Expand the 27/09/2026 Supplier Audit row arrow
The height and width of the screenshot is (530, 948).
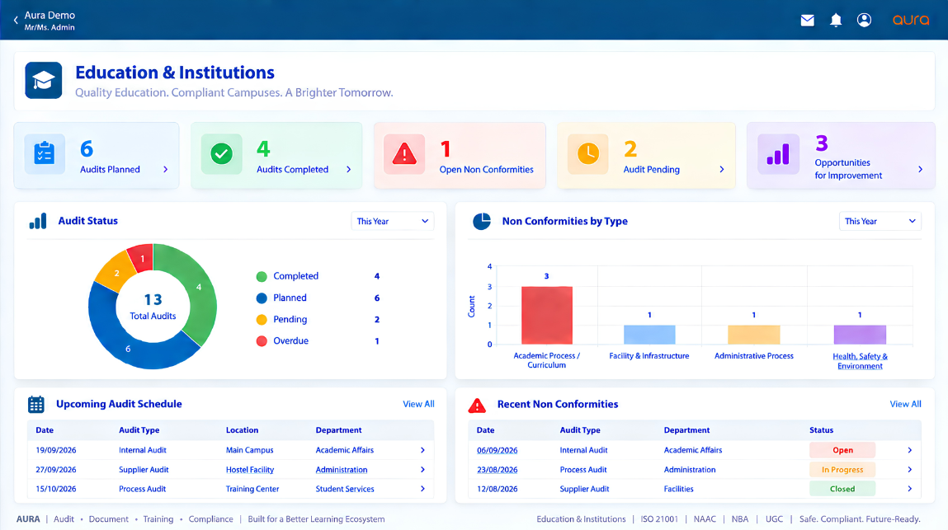tap(422, 470)
